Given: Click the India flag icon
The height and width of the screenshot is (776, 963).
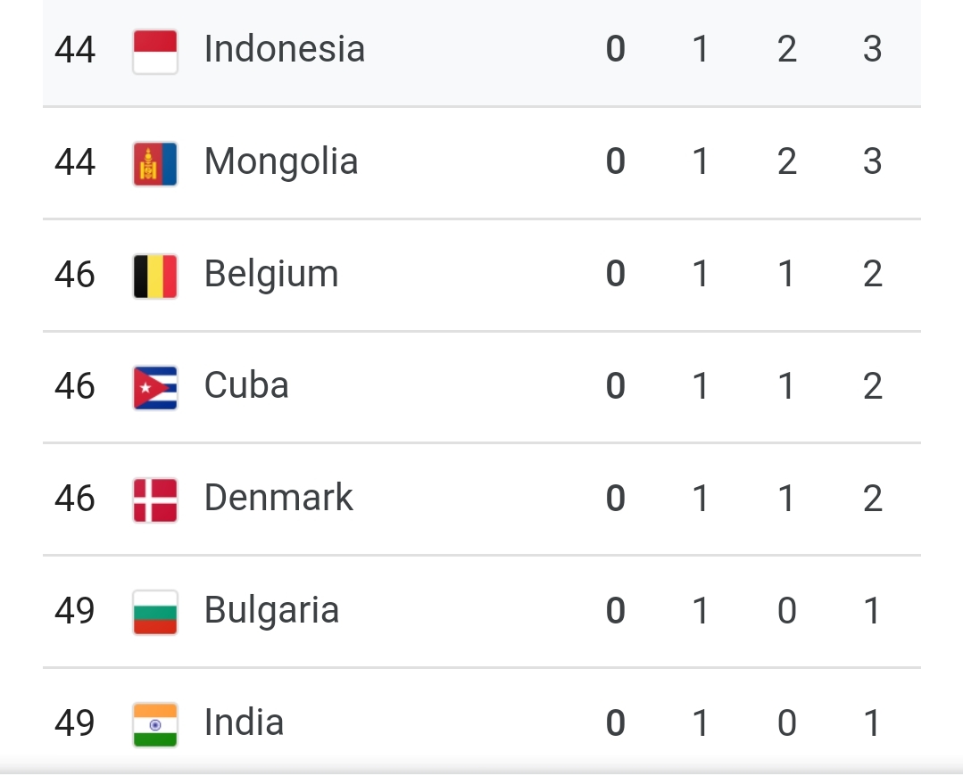Looking at the screenshot, I should click(155, 725).
